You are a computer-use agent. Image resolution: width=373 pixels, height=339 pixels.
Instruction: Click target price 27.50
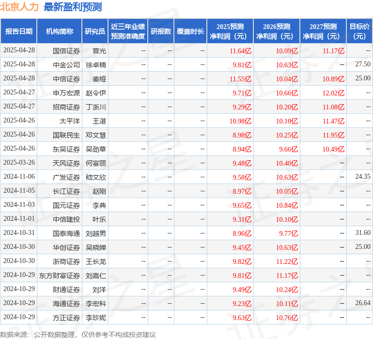pyautogui.click(x=363, y=64)
